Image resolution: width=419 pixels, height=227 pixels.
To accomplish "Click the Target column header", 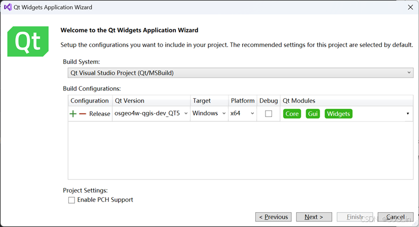I will [x=209, y=101].
